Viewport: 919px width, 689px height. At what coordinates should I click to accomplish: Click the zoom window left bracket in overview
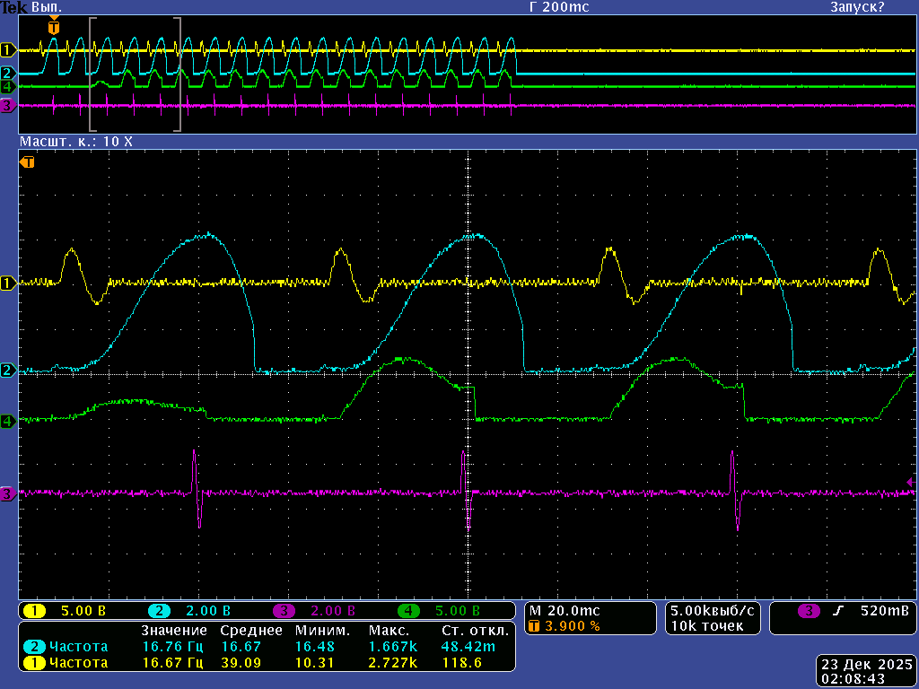point(91,74)
